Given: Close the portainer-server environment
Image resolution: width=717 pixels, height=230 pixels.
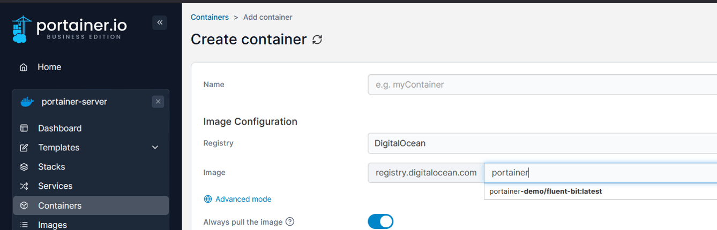Looking at the screenshot, I should pos(158,102).
